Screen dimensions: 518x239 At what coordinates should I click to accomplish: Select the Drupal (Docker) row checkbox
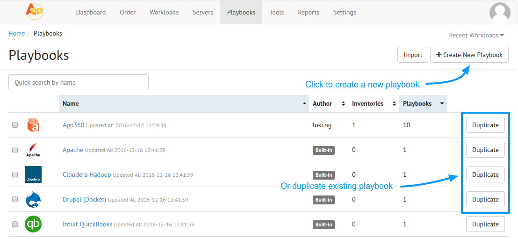(x=15, y=199)
